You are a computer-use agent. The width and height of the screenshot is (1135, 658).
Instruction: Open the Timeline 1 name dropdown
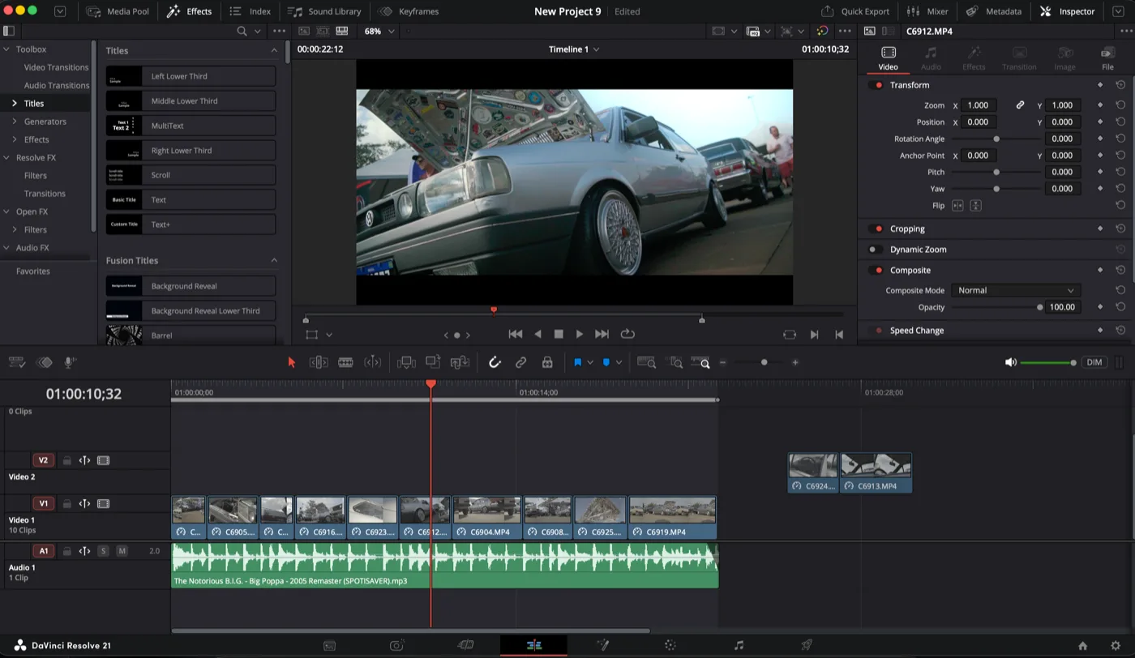click(574, 49)
